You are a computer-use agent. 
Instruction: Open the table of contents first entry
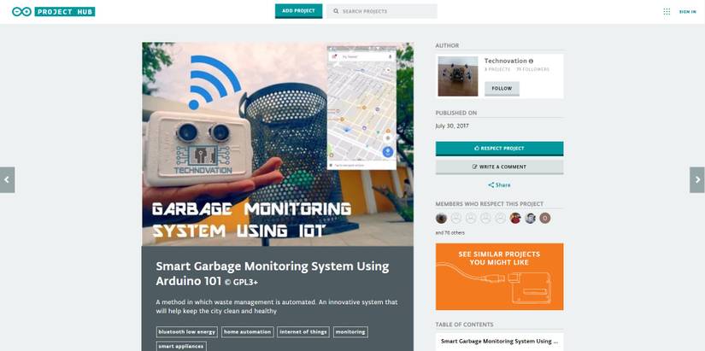(499, 341)
